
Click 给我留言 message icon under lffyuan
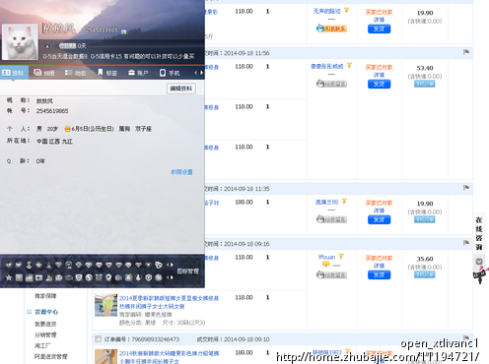click(x=331, y=274)
